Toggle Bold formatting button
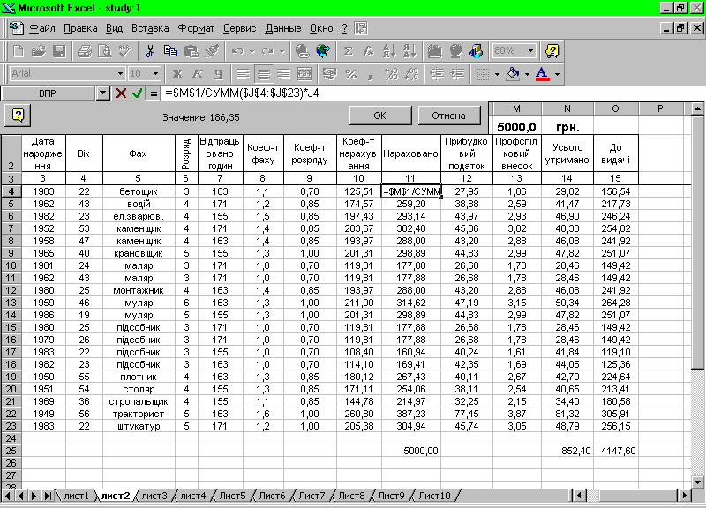Image resolution: width=706 pixels, height=508 pixels. (x=177, y=74)
